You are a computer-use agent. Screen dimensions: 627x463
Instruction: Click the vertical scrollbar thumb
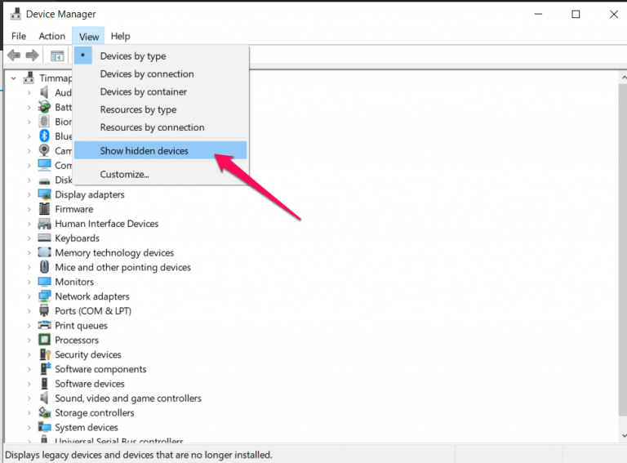(x=623, y=250)
